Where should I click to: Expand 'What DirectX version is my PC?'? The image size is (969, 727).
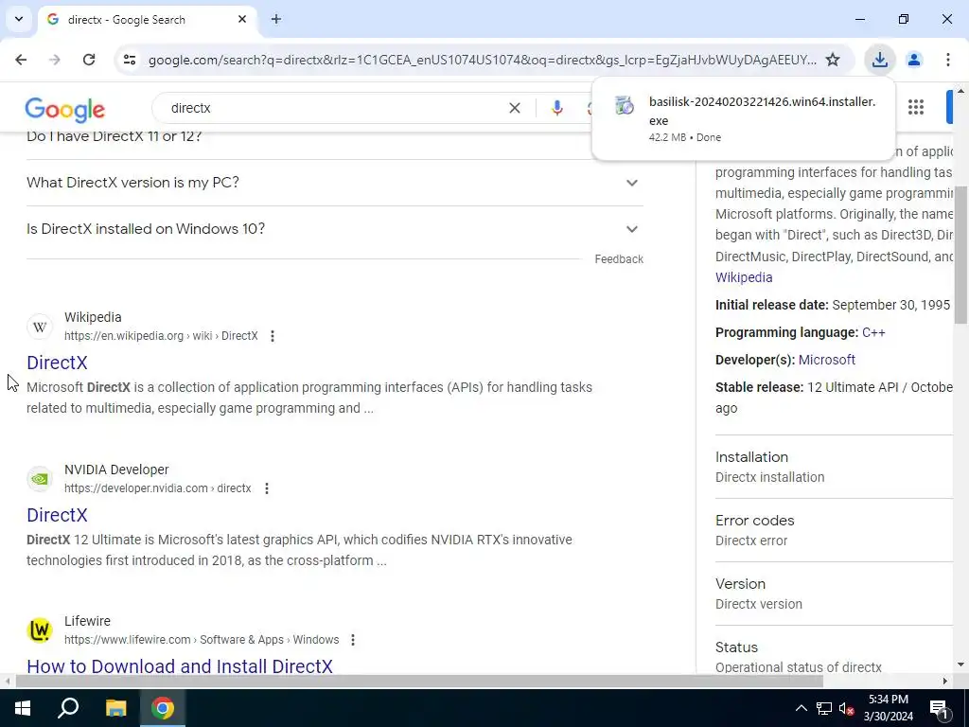coord(335,183)
